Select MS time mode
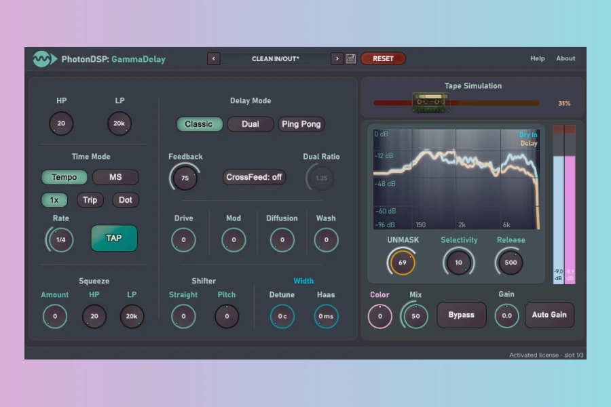 [115, 177]
